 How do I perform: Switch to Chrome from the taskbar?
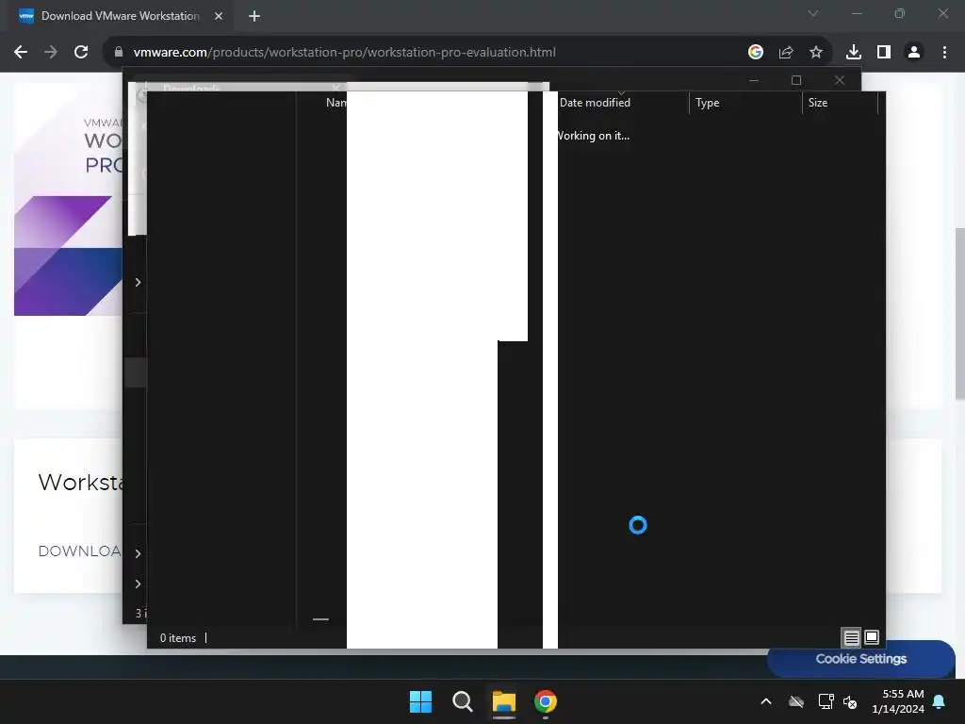(x=546, y=701)
